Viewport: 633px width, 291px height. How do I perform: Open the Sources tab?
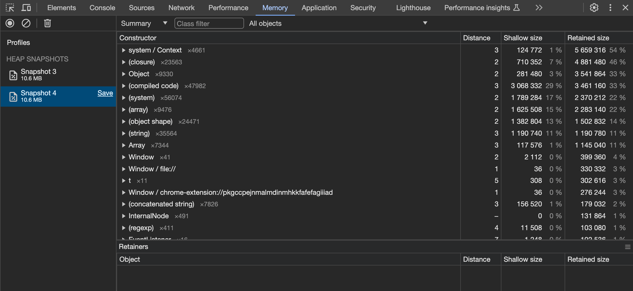(x=142, y=8)
